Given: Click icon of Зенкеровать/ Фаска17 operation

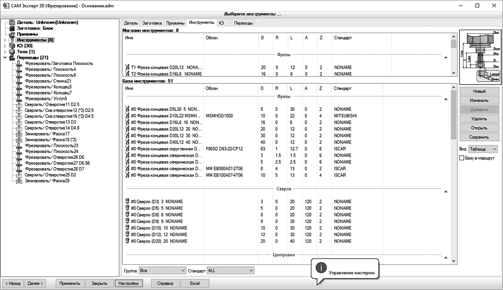Looking at the screenshot, I should (19, 134).
